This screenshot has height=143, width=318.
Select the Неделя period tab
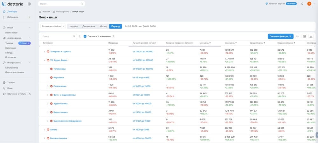(x=74, y=26)
